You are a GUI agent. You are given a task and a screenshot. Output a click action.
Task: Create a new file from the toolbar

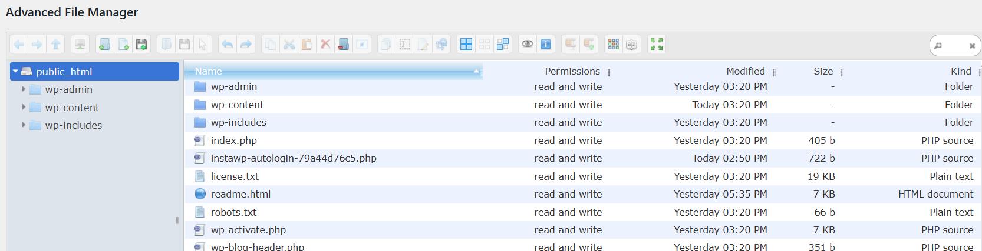click(x=123, y=45)
